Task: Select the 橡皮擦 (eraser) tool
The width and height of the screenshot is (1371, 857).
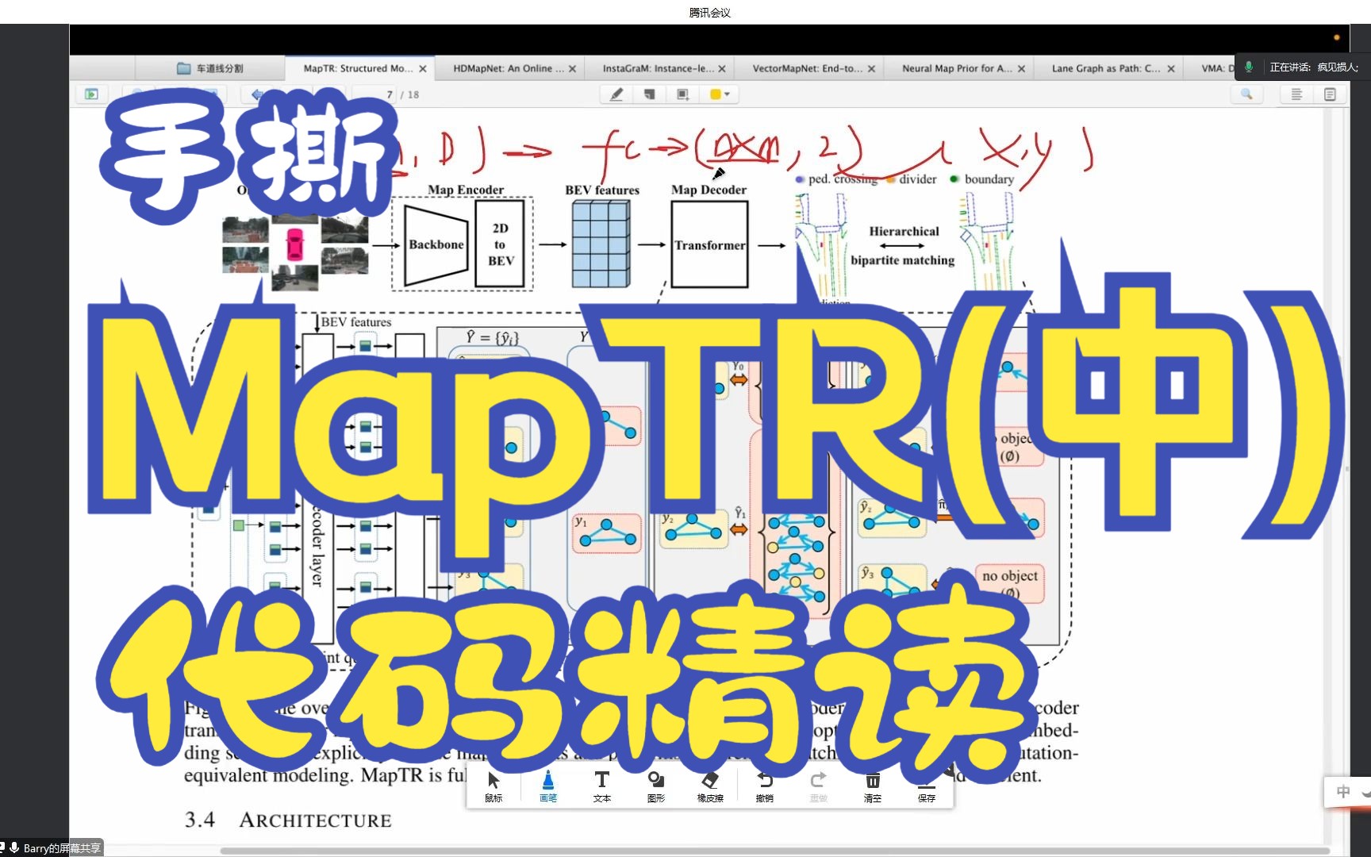Action: point(710,786)
